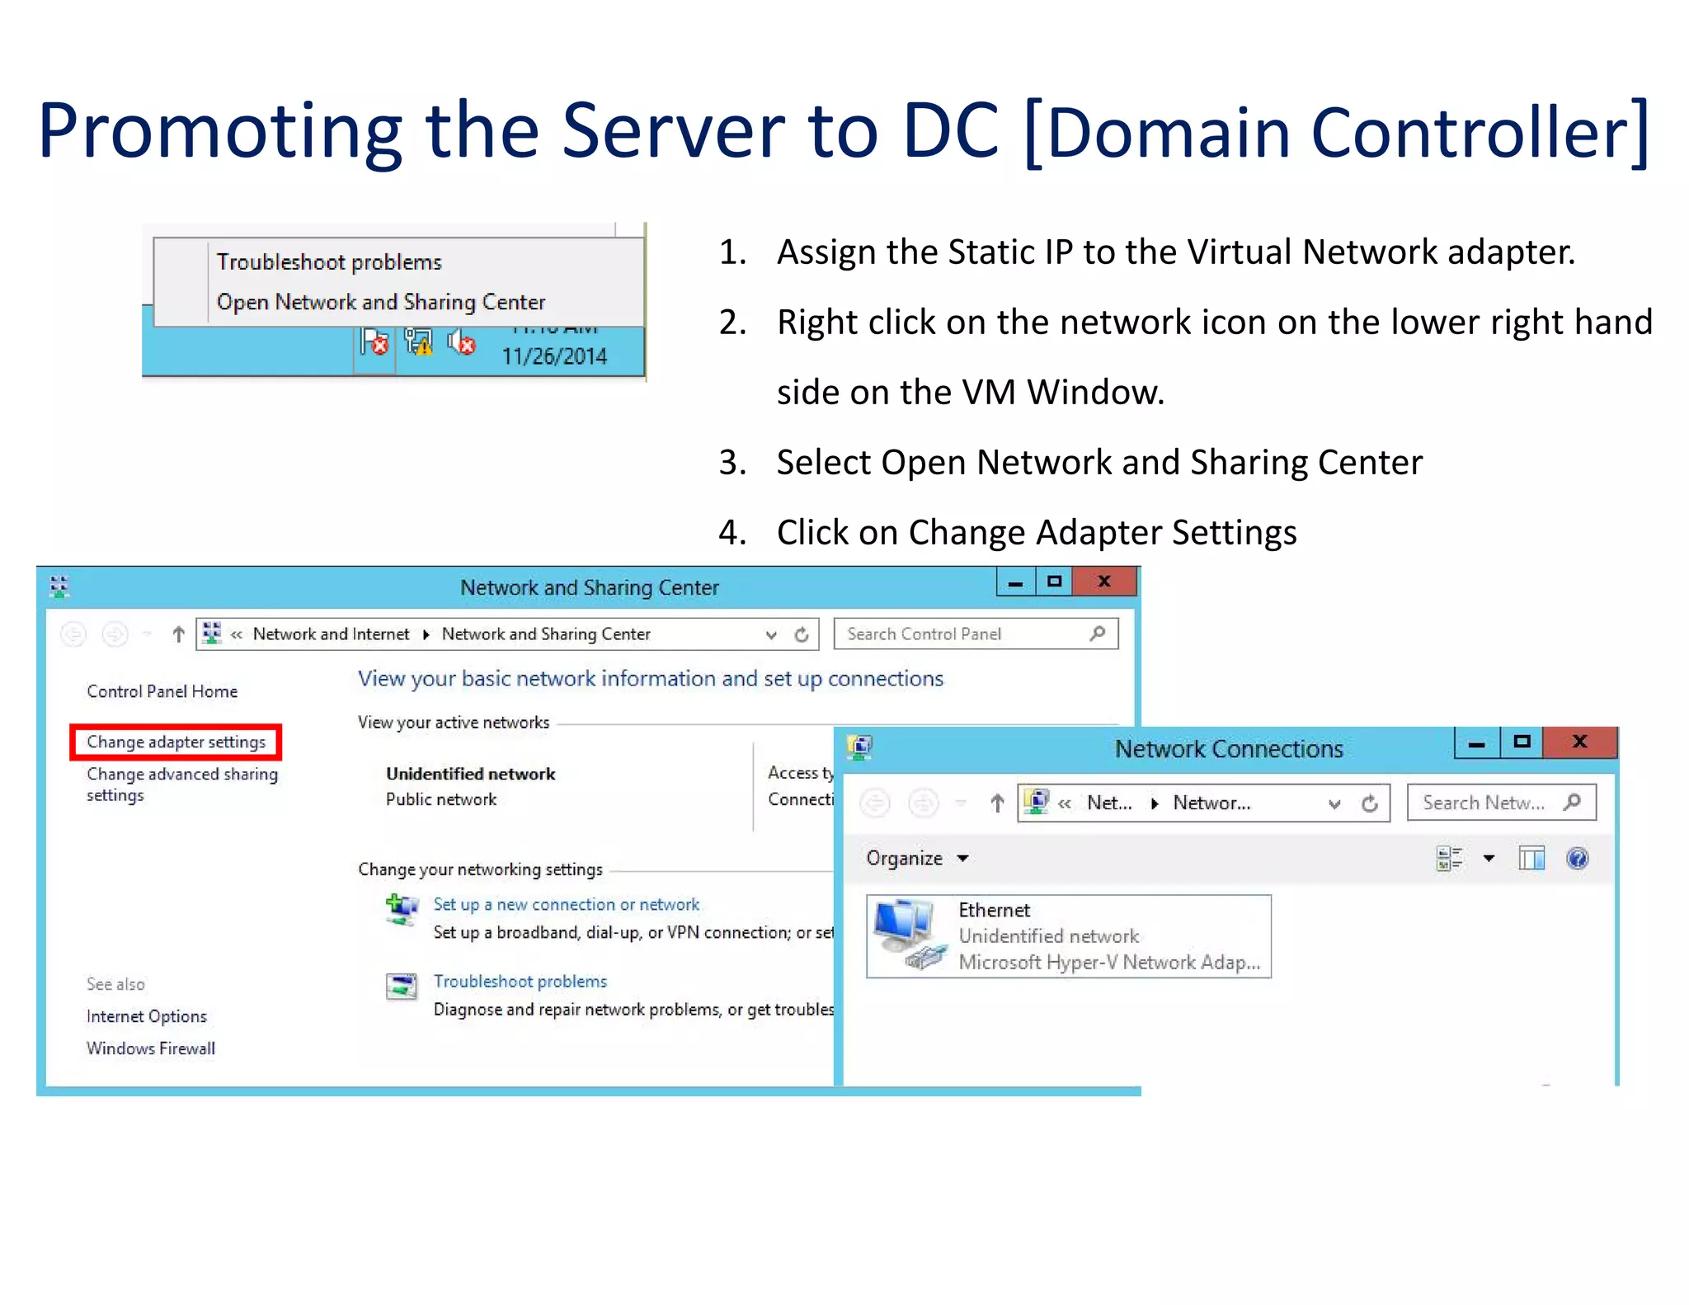Open Change advanced sharing settings
The image size is (1689, 1305).
tap(182, 784)
